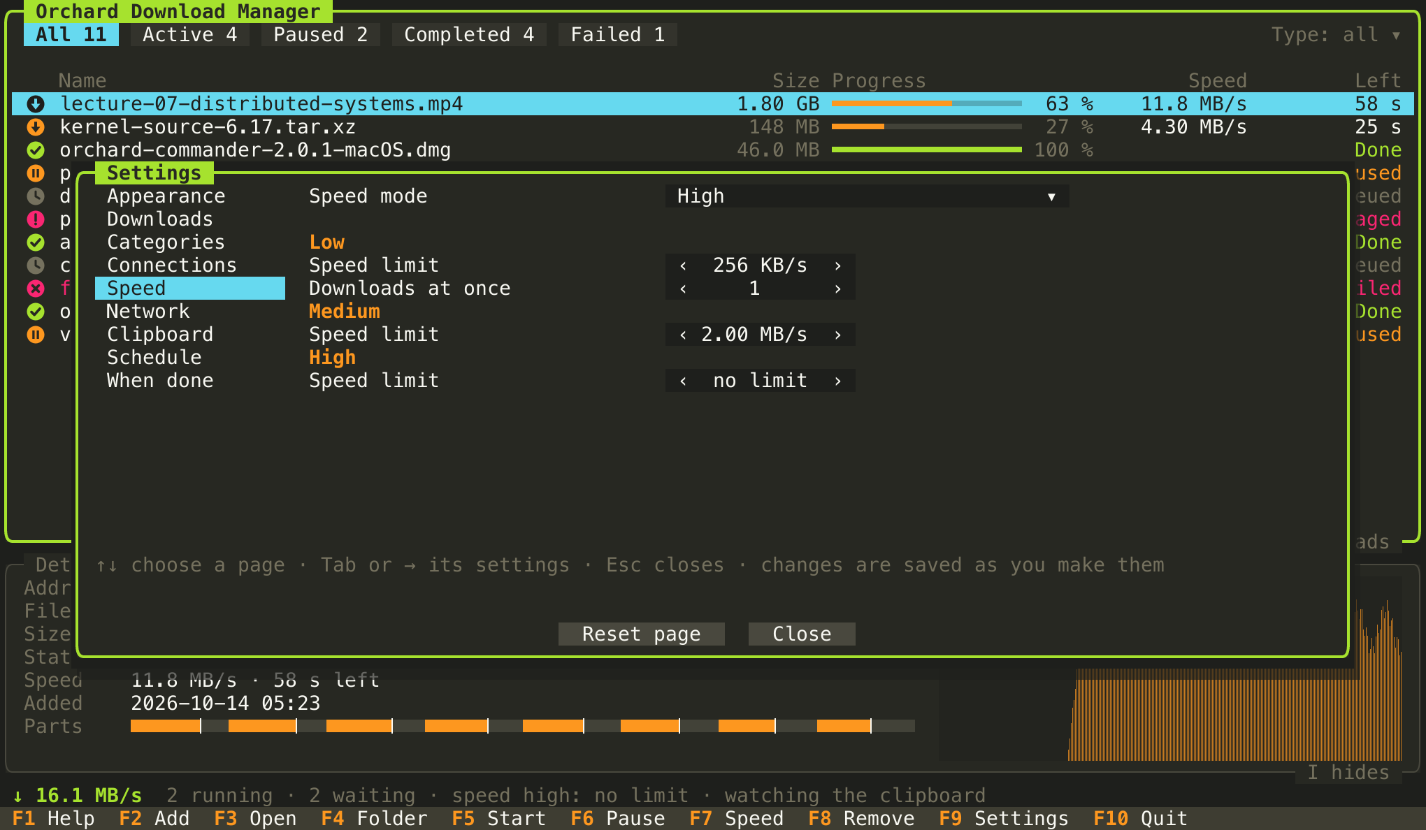Click the full progress bar of orchard-commander-2.0.1-macOS.dmg
Screen dimensions: 1426x830
pos(927,150)
